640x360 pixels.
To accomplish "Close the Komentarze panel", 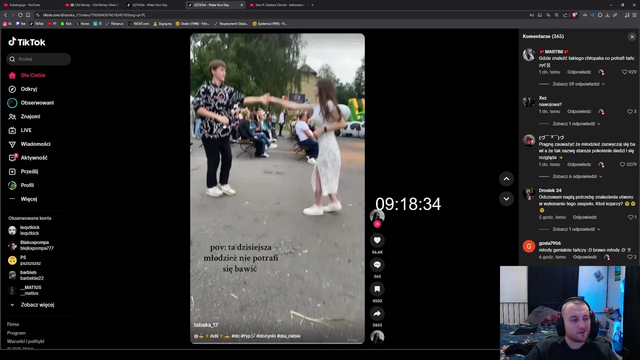I will (x=632, y=36).
